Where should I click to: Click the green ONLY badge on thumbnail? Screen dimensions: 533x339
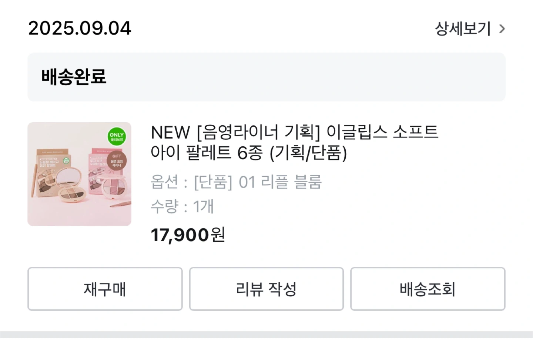pyautogui.click(x=117, y=136)
